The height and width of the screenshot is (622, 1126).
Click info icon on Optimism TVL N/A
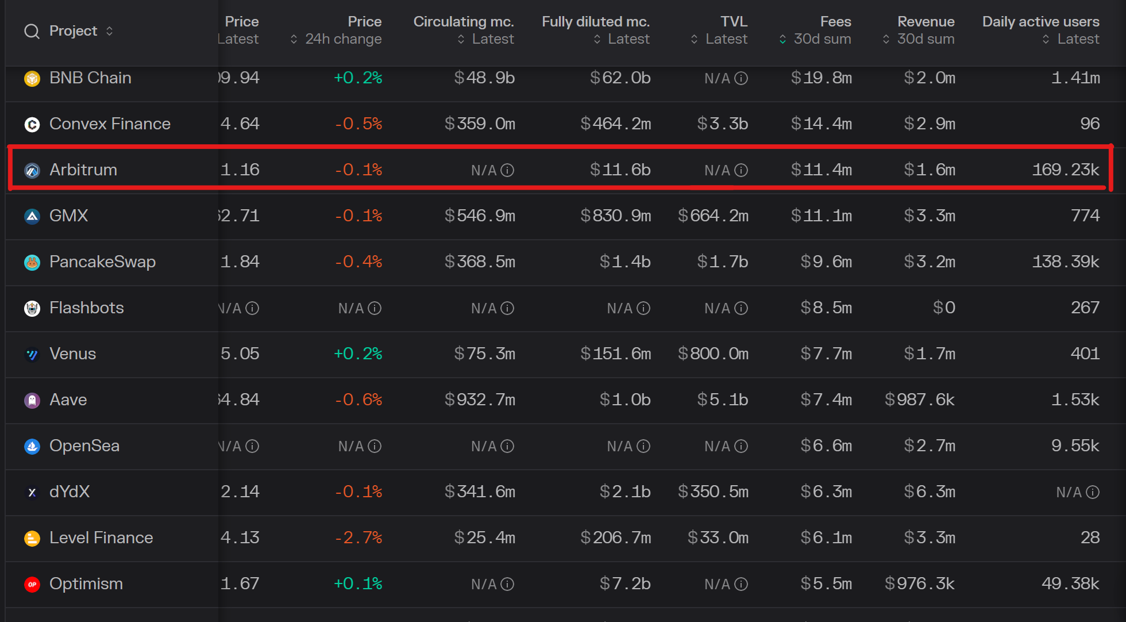(741, 584)
